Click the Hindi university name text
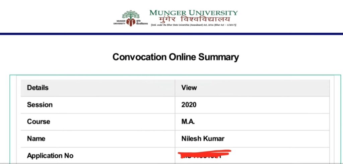343x164 pixels. 195,19
